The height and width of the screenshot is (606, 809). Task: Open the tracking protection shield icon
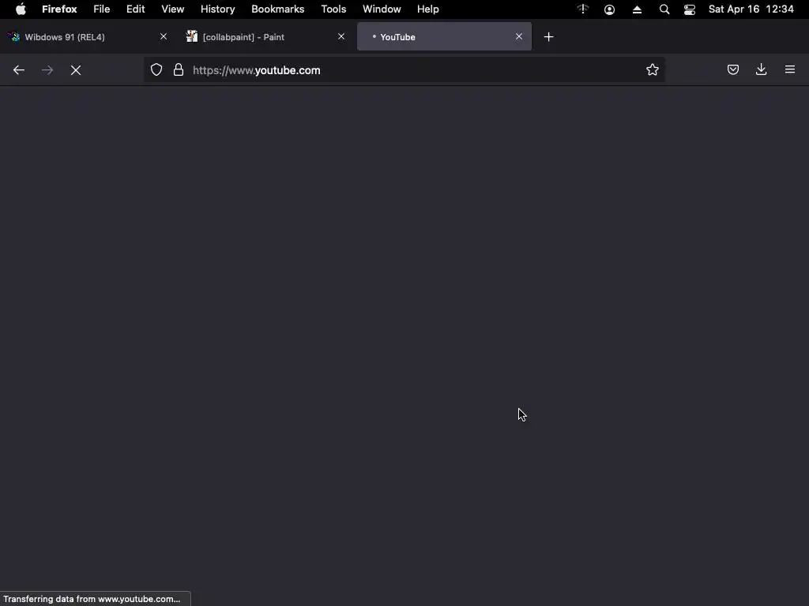click(156, 69)
